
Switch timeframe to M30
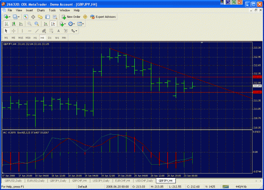[28, 38]
